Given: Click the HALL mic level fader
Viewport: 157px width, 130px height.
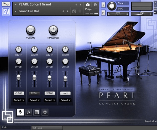Looking at the screenshot, I should click(x=65, y=79).
